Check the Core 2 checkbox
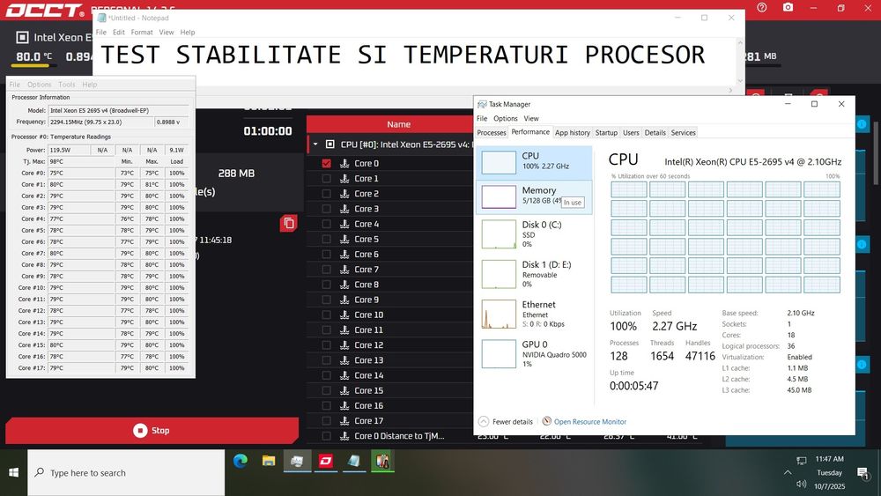This screenshot has height=496, width=881. 327,193
